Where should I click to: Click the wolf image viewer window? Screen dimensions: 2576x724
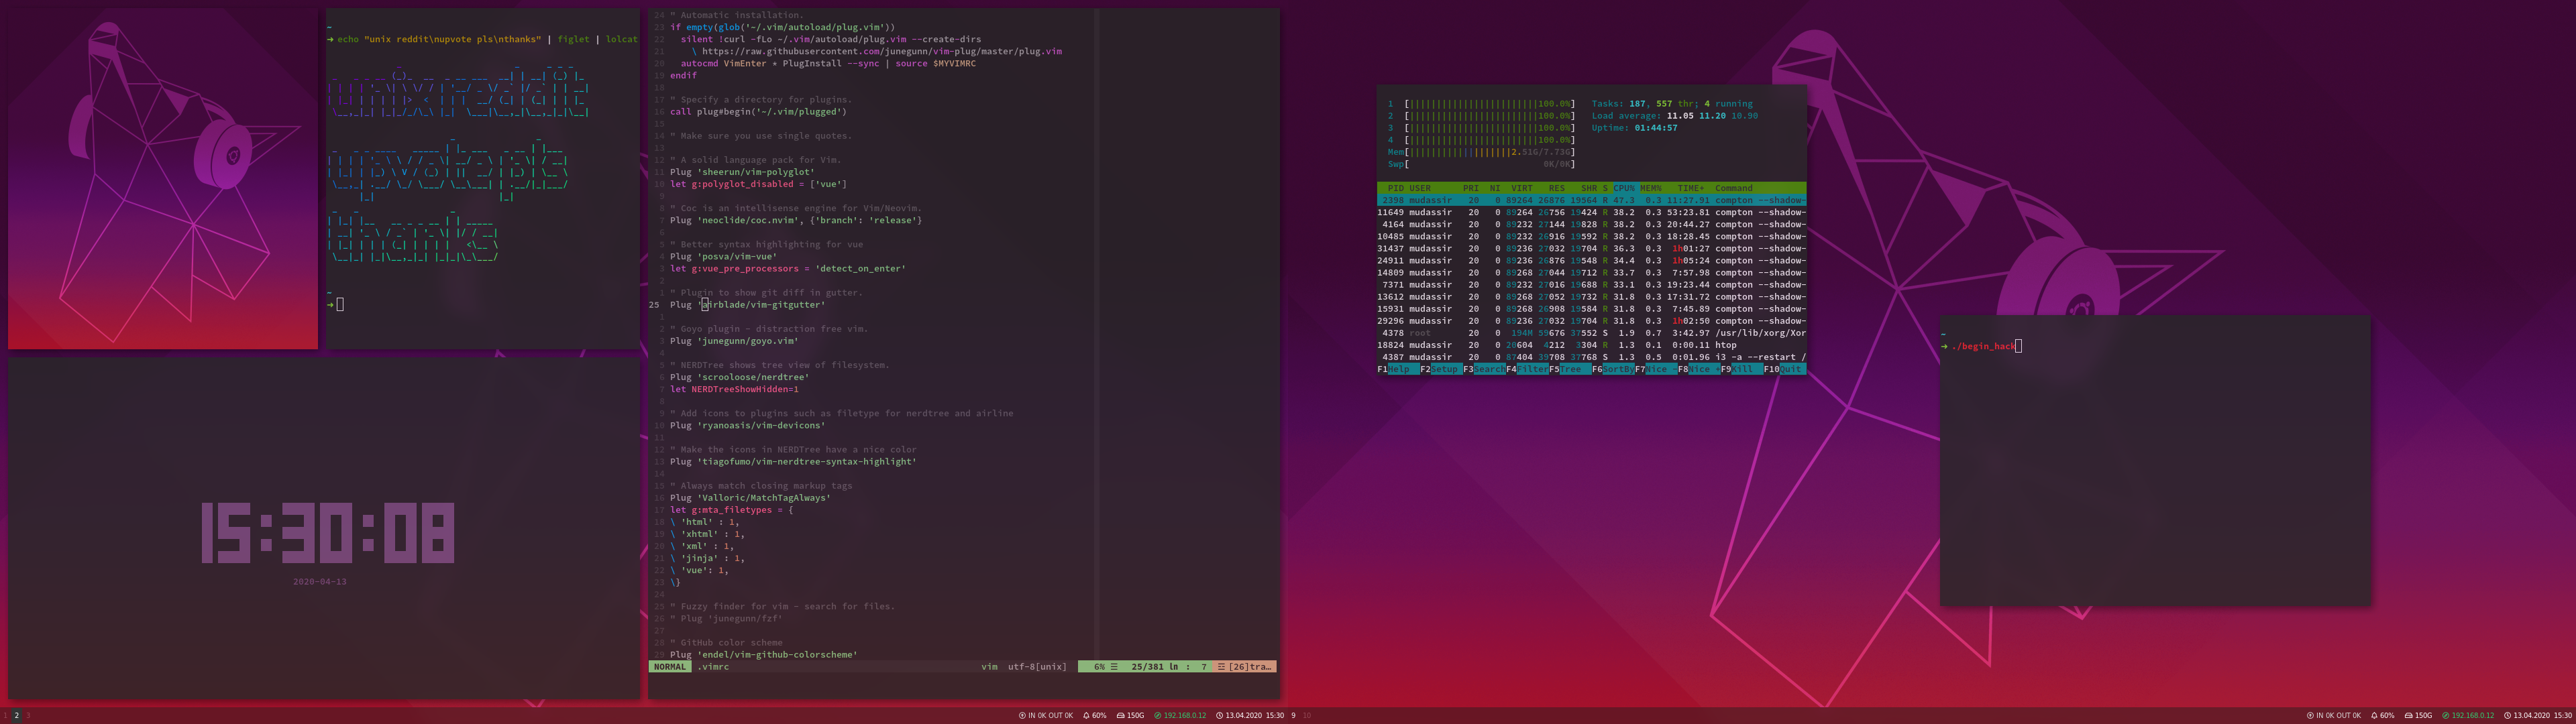click(x=163, y=179)
